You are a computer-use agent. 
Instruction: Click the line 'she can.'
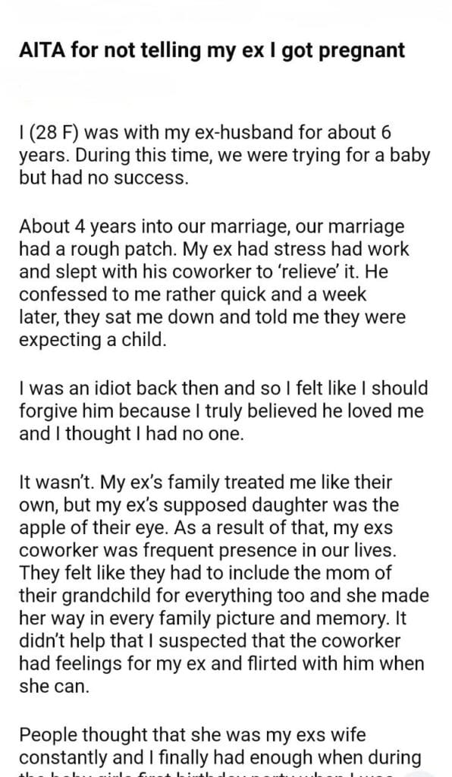[55, 686]
